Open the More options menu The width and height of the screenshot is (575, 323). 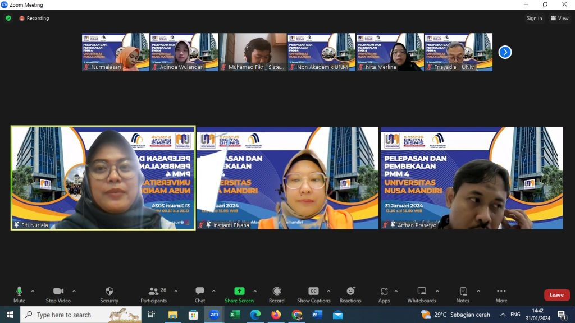[501, 295]
